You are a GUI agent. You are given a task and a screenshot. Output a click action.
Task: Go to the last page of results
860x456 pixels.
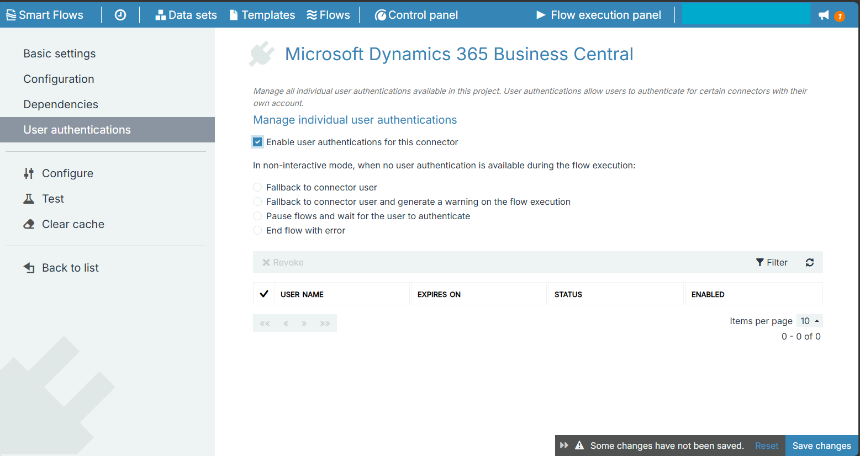(325, 323)
